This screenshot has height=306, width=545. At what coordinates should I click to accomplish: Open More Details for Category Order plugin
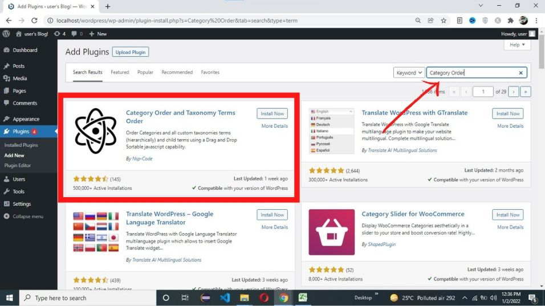point(275,126)
